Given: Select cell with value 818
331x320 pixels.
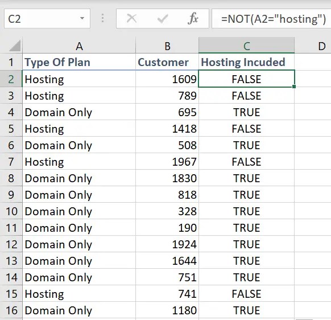Looking at the screenshot, I should (167, 195).
